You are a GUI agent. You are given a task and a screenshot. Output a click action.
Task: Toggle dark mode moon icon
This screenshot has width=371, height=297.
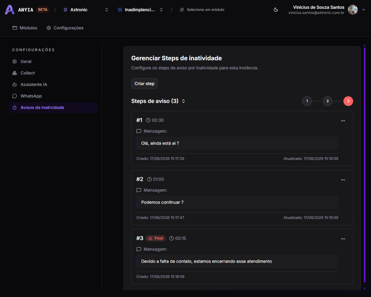pos(276,10)
